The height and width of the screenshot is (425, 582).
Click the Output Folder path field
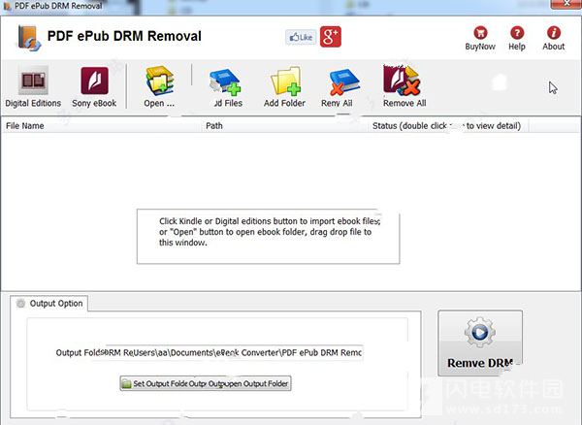tap(233, 352)
